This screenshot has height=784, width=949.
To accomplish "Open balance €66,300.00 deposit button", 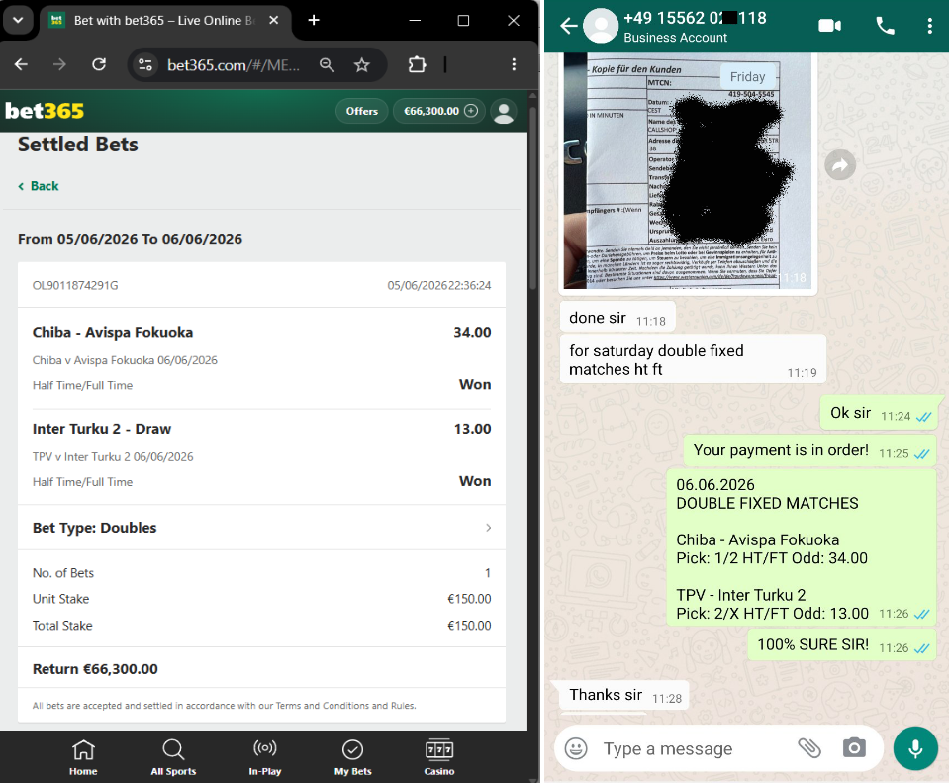I will click(439, 111).
